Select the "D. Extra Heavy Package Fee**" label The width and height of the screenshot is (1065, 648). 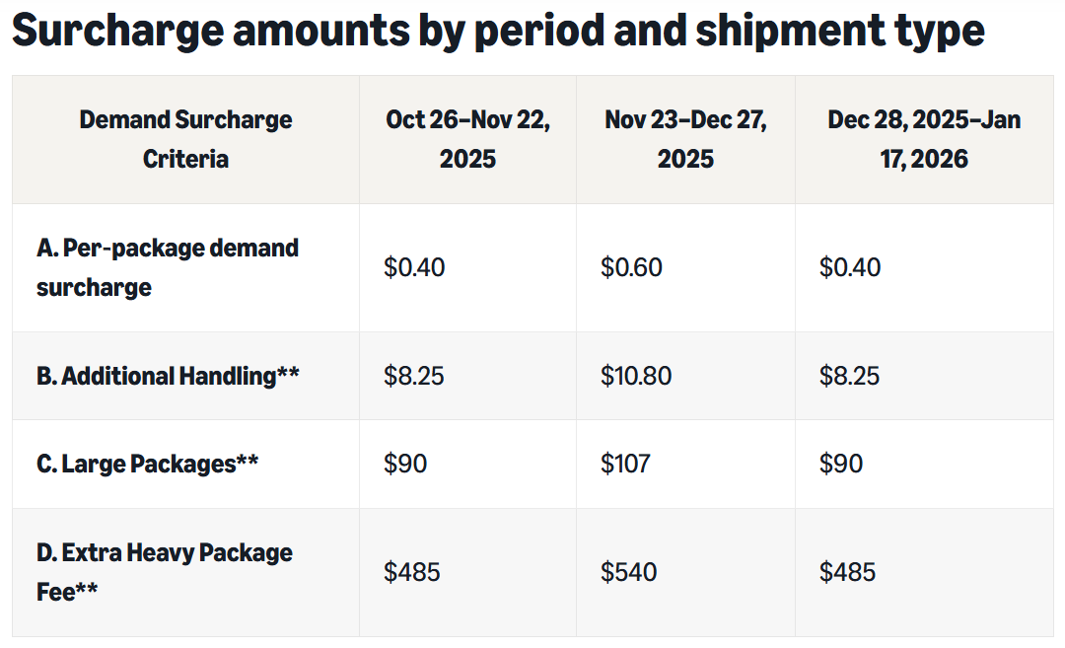click(165, 572)
